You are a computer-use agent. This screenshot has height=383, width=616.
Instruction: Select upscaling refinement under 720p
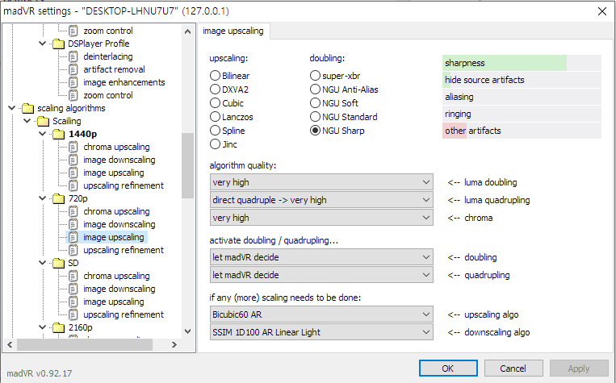coord(123,250)
